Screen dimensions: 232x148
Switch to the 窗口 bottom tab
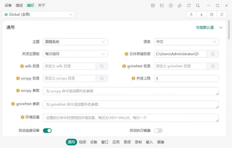point(105,142)
